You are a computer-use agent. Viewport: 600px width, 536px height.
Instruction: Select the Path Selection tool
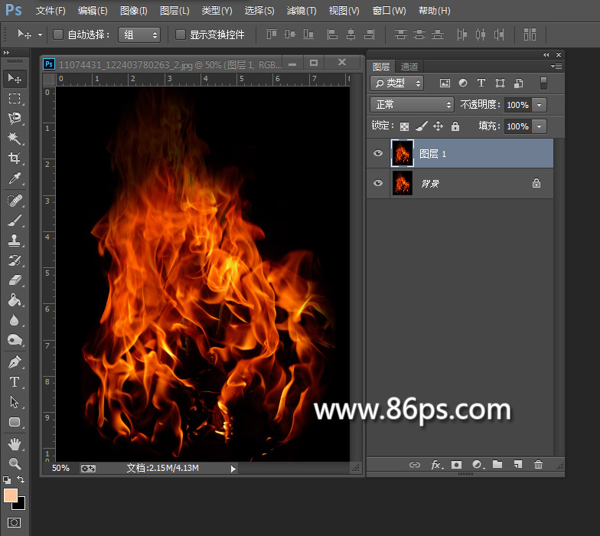15,402
